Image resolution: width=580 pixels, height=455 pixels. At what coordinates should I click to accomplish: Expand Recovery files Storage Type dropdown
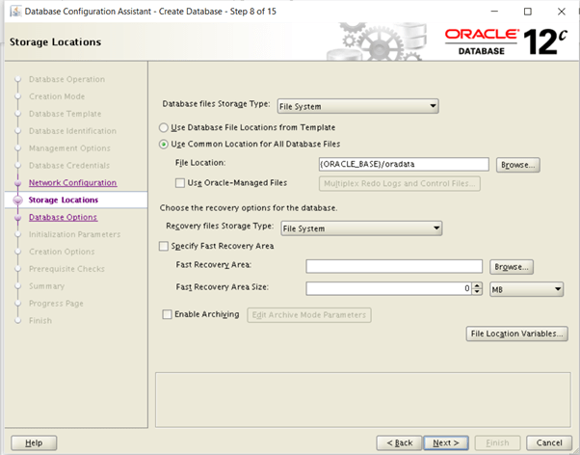coord(359,228)
